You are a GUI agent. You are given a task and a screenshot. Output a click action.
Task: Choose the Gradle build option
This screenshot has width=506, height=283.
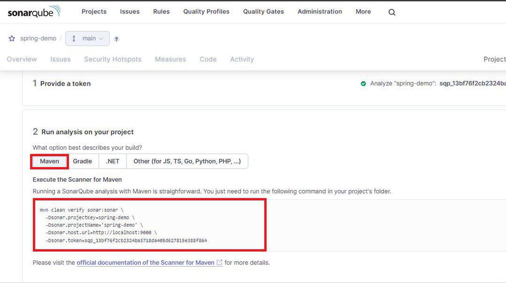(x=83, y=162)
